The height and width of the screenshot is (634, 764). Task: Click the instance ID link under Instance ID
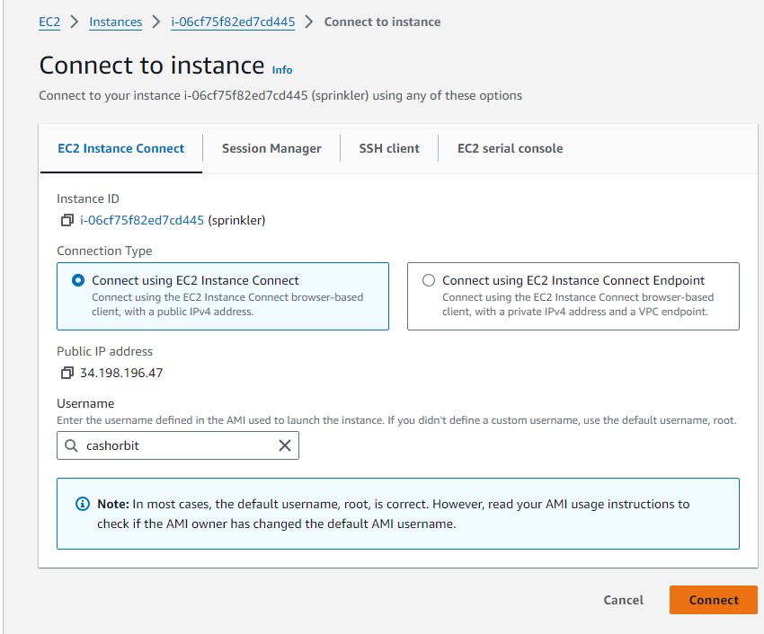coord(142,220)
